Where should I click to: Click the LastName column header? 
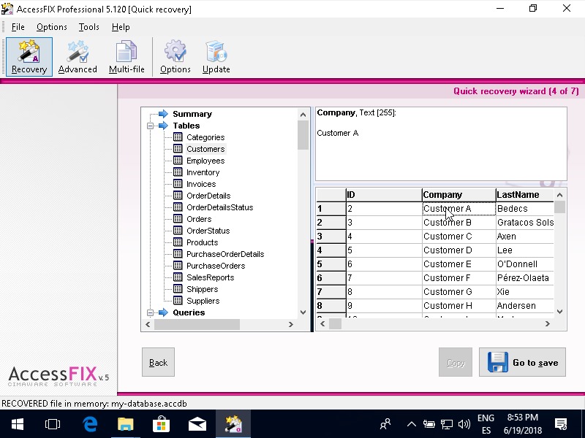click(x=517, y=195)
